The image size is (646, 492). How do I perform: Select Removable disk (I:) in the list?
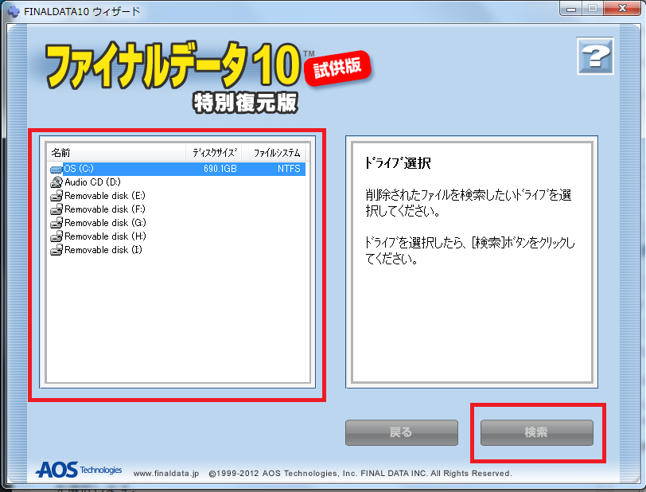(103, 250)
